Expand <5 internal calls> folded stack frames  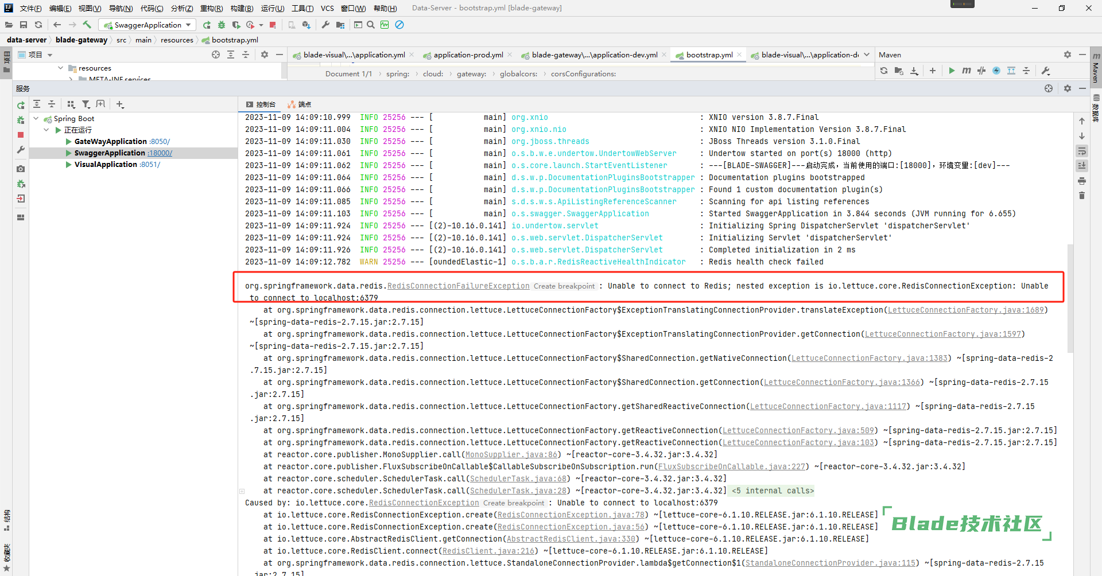(773, 491)
